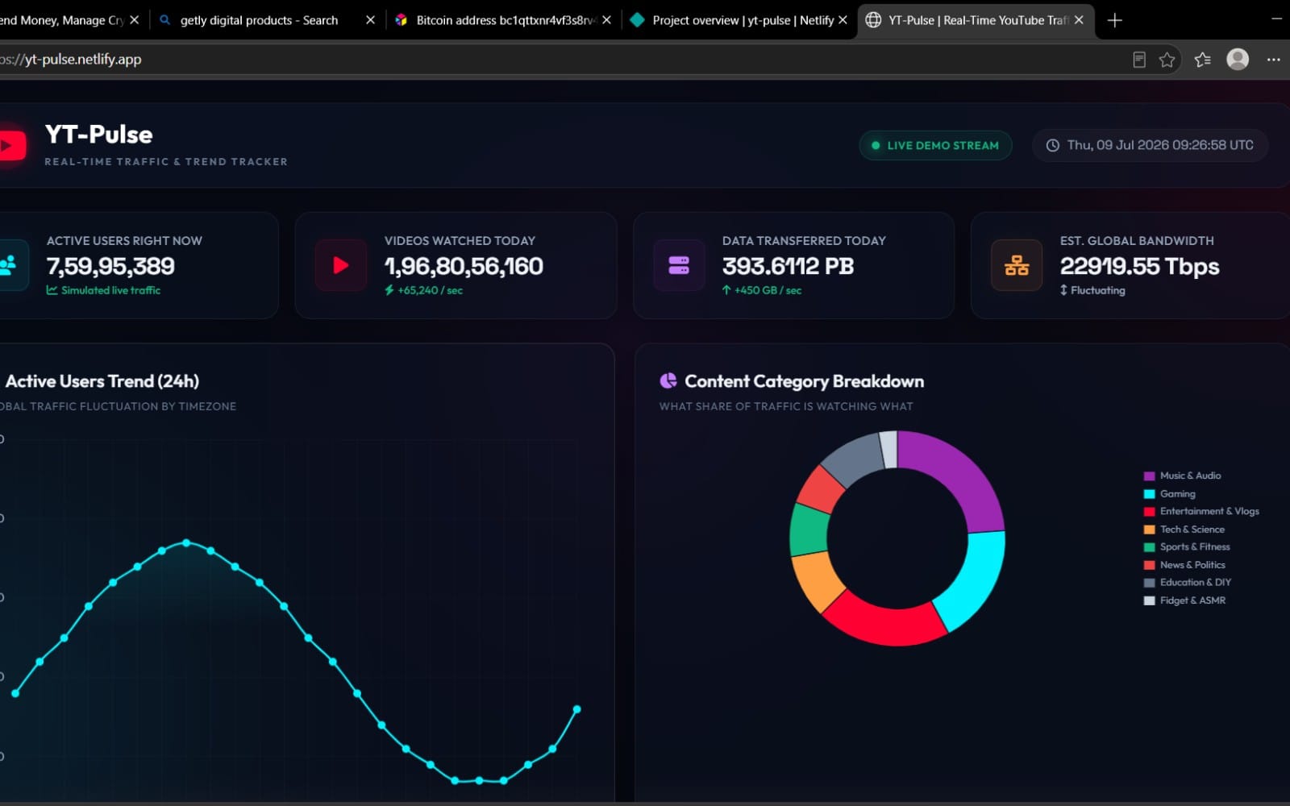Close the Bitcoin address tab
This screenshot has width=1290, height=806.
[606, 20]
